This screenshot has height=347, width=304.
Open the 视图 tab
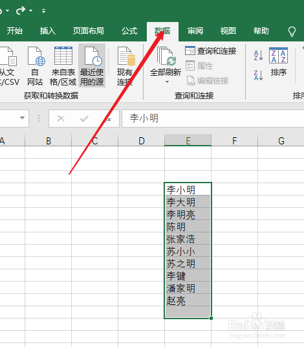[x=228, y=31]
